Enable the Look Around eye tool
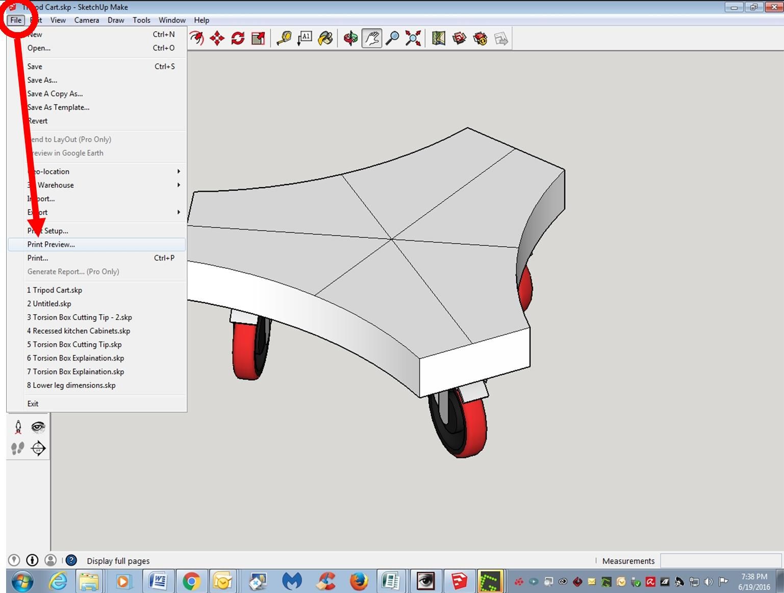This screenshot has width=784, height=593. click(37, 427)
